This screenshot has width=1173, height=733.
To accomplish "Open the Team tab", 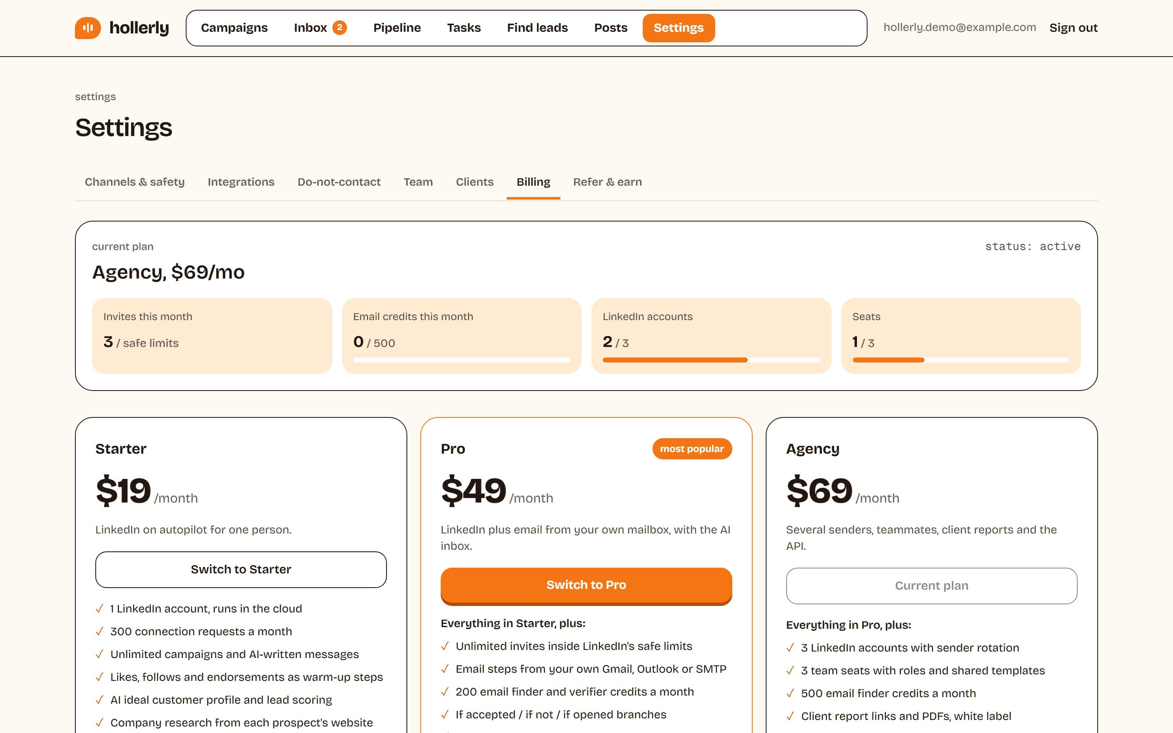I will click(x=418, y=182).
